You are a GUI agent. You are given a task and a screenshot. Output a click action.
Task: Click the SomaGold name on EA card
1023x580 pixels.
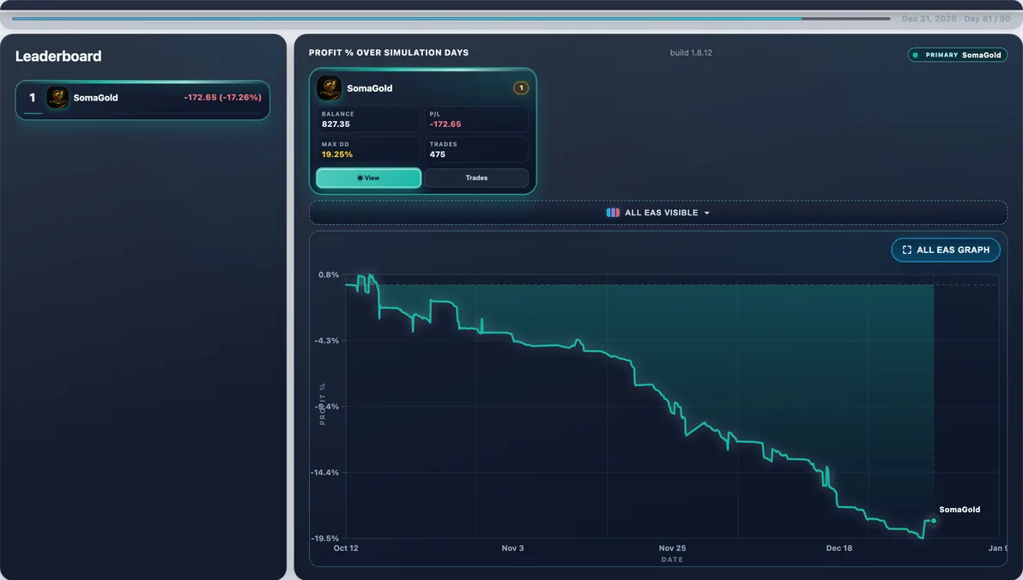[369, 88]
